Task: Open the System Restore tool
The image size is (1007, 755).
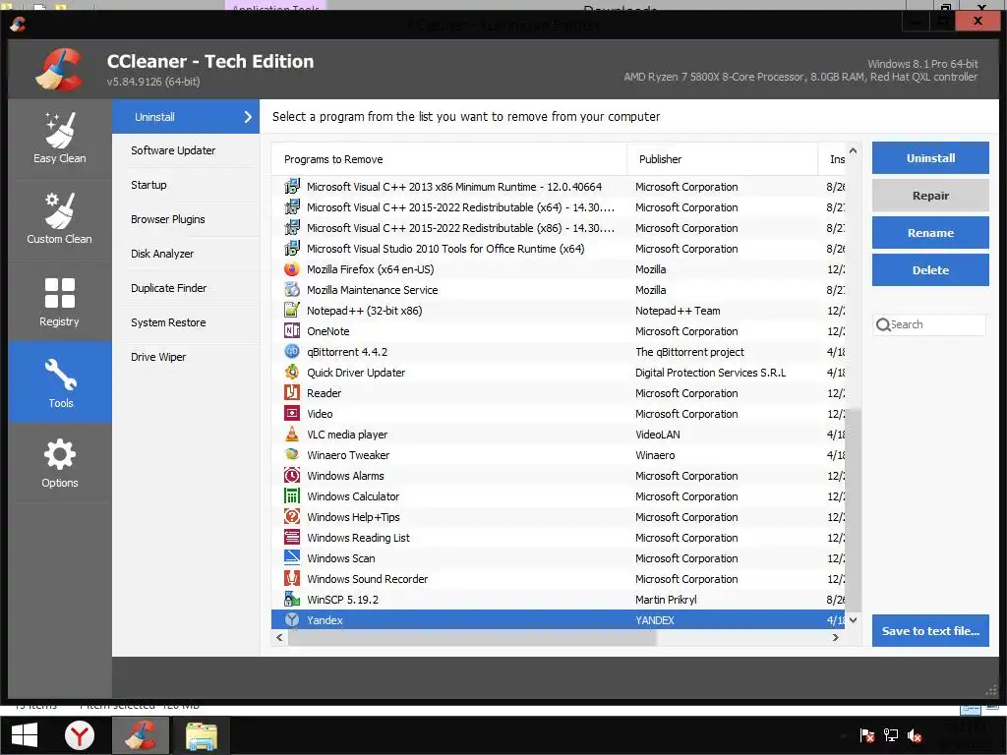Action: (186, 322)
